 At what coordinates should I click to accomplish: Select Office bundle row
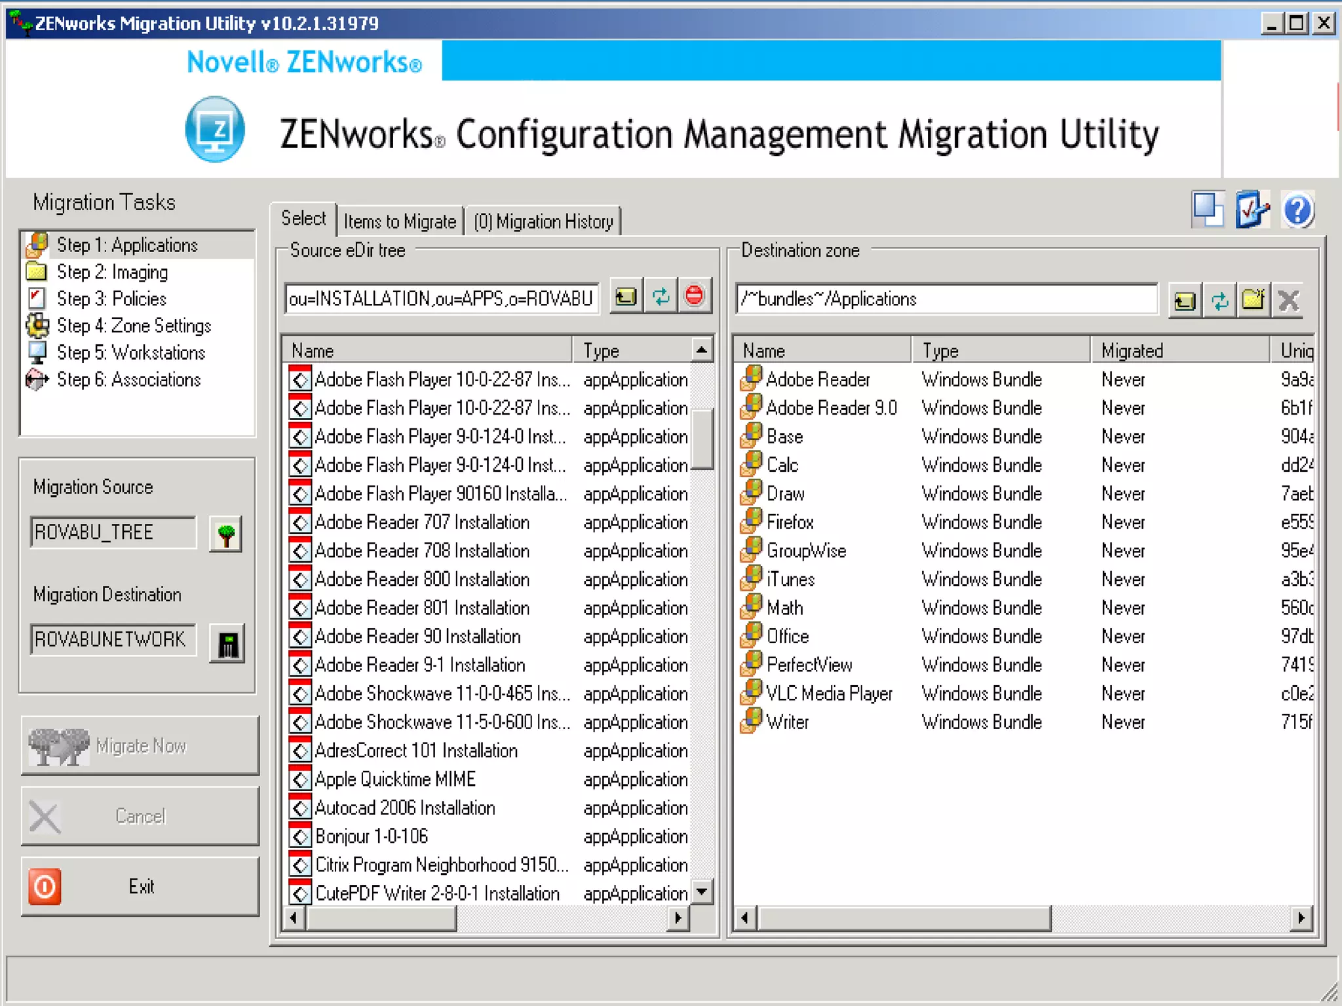(1024, 636)
